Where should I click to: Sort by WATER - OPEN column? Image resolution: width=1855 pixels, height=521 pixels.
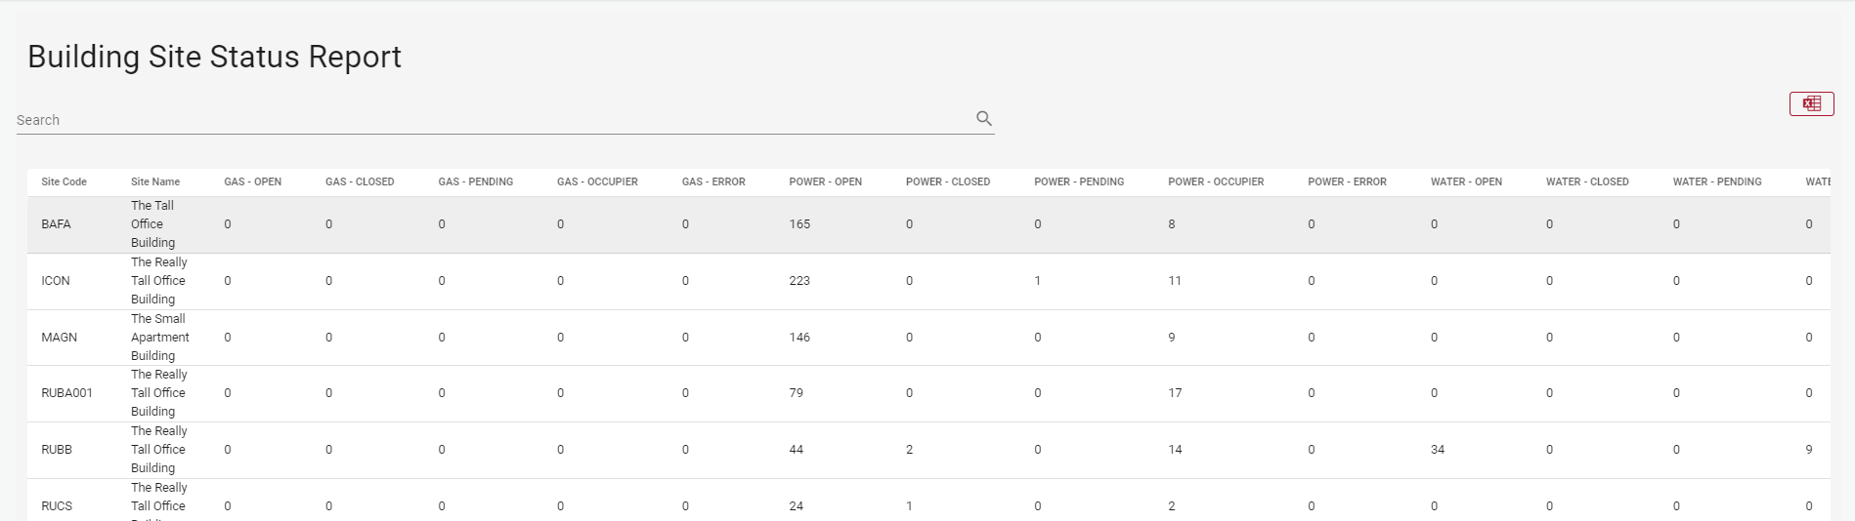(x=1466, y=181)
